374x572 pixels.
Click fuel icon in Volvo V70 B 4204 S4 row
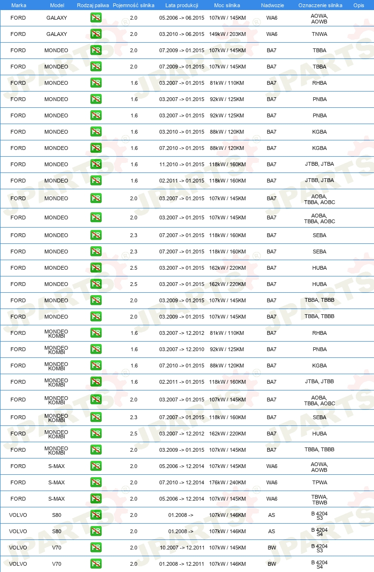(96, 563)
